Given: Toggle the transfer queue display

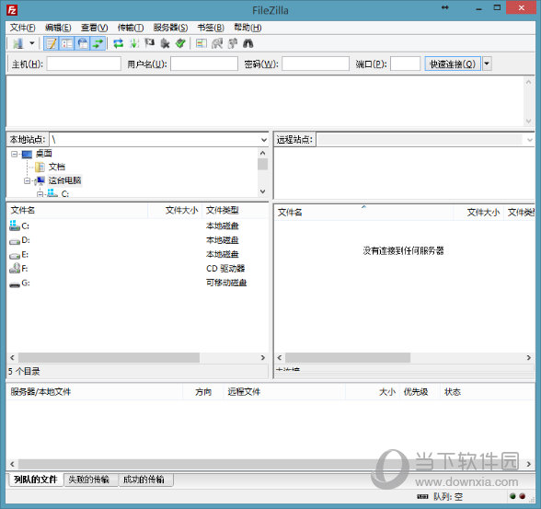Looking at the screenshot, I should pos(98,43).
